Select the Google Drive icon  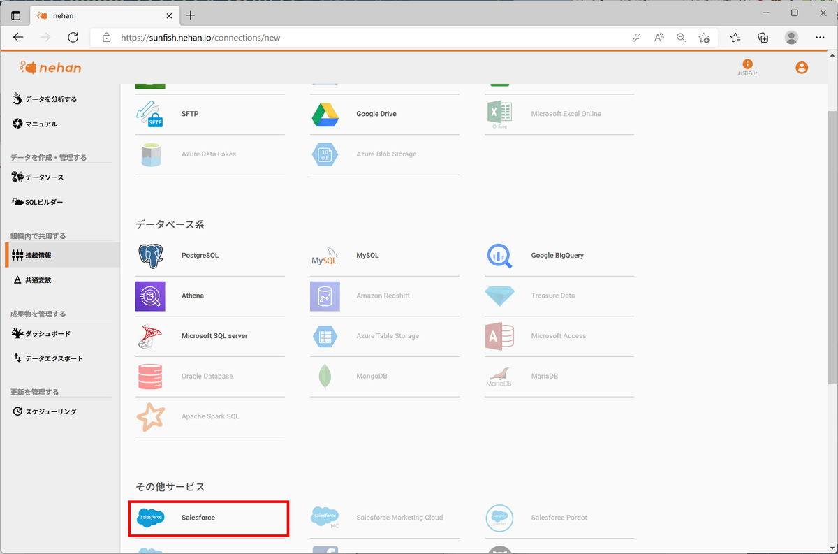(x=325, y=114)
